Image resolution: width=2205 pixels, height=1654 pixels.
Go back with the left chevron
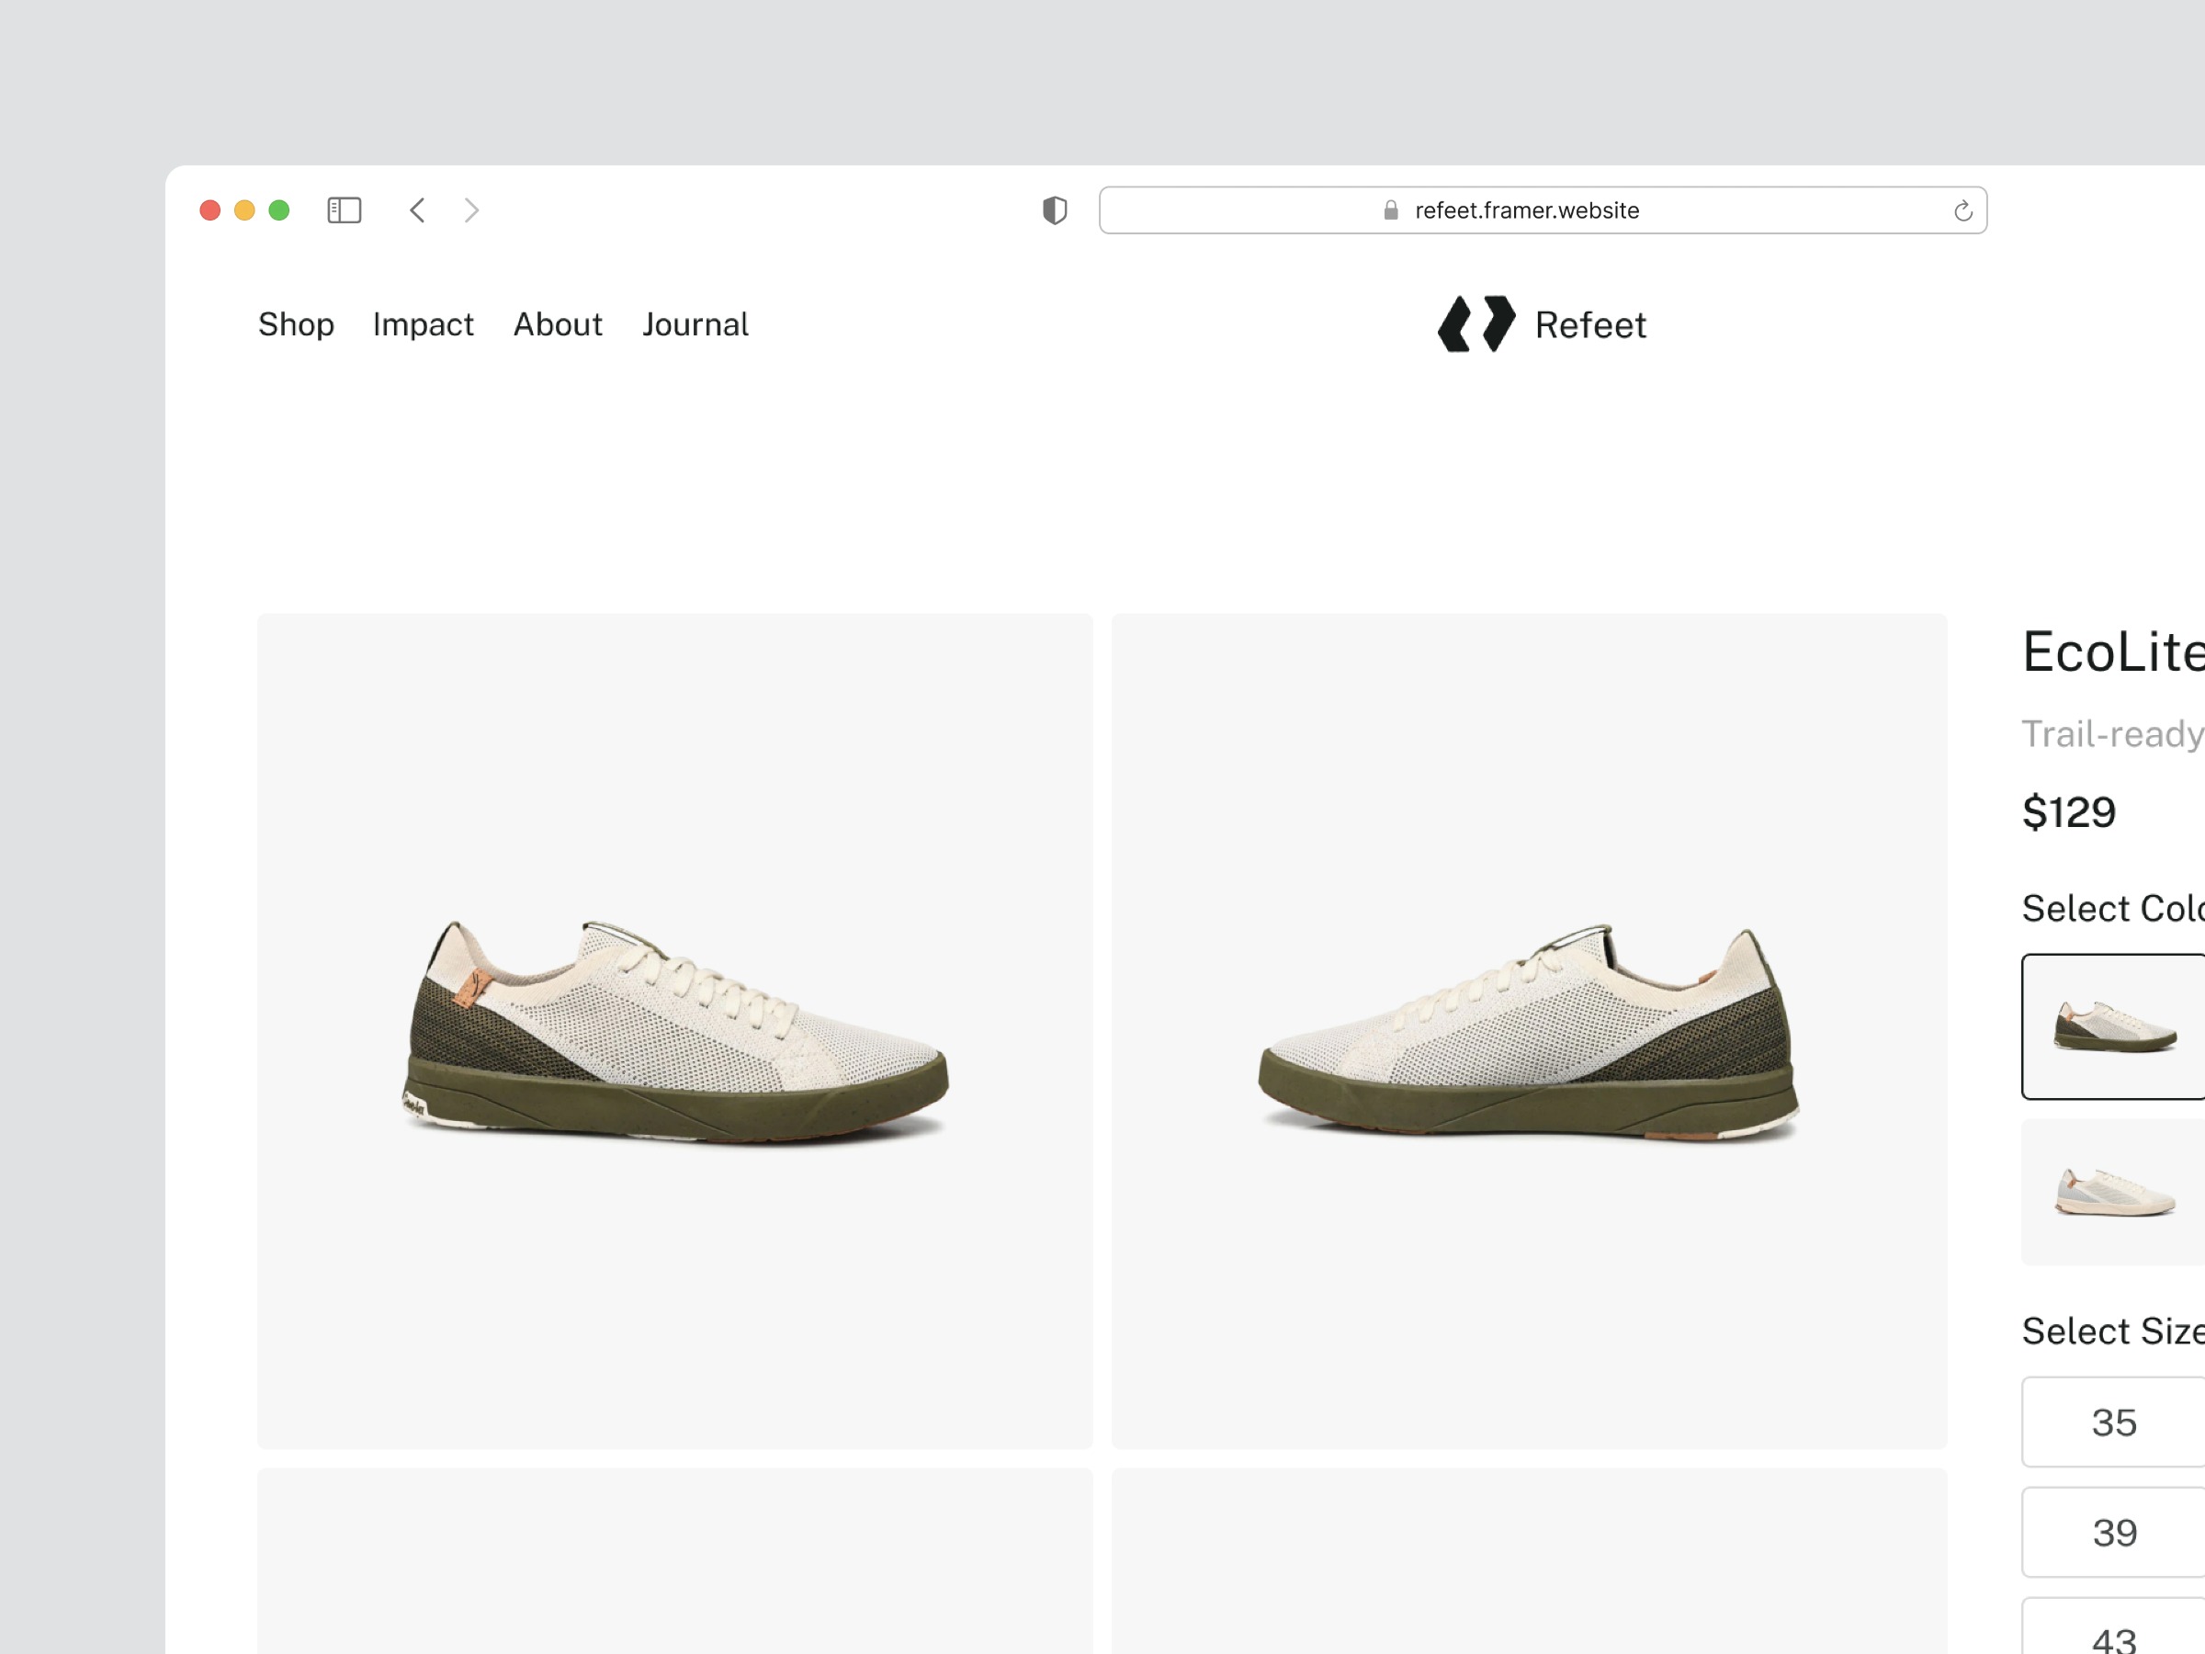(418, 210)
